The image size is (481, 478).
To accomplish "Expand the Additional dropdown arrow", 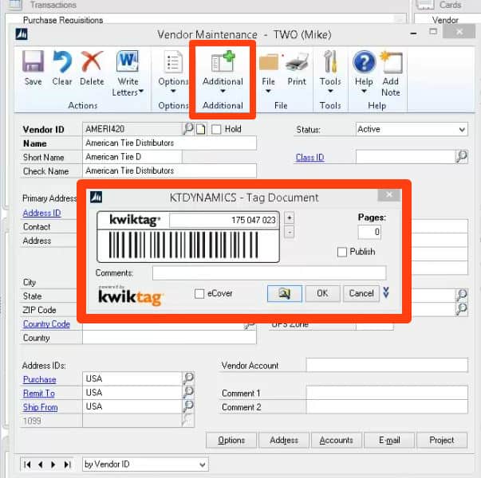I will (x=223, y=91).
